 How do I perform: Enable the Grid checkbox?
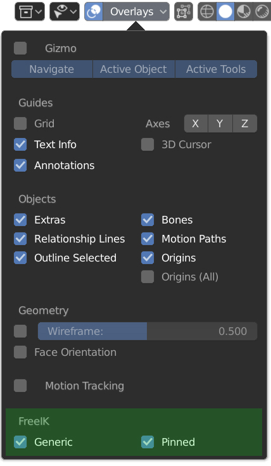click(20, 123)
